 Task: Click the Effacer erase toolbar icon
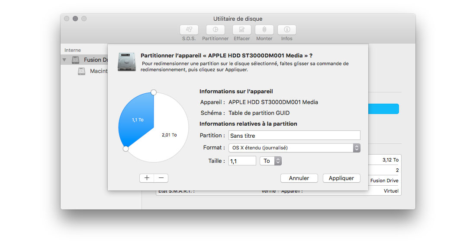click(x=241, y=30)
